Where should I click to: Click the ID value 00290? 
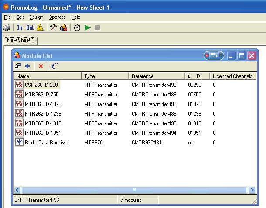194,85
